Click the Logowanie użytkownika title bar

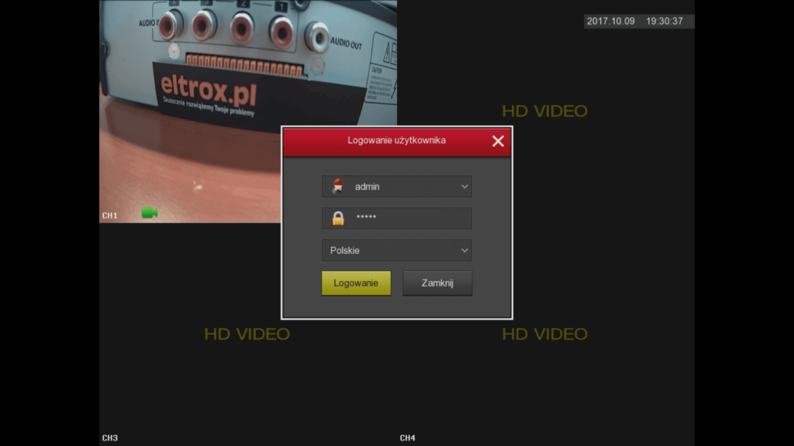(397, 141)
